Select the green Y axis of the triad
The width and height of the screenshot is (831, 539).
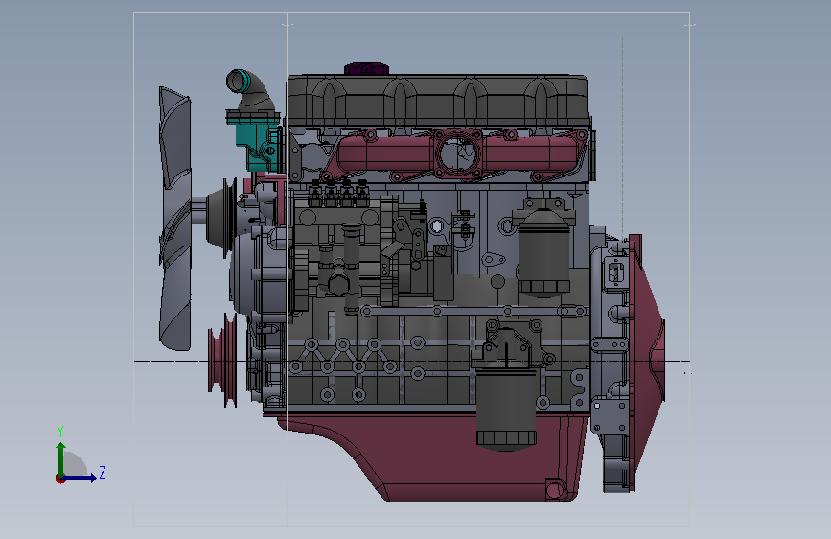[61, 458]
